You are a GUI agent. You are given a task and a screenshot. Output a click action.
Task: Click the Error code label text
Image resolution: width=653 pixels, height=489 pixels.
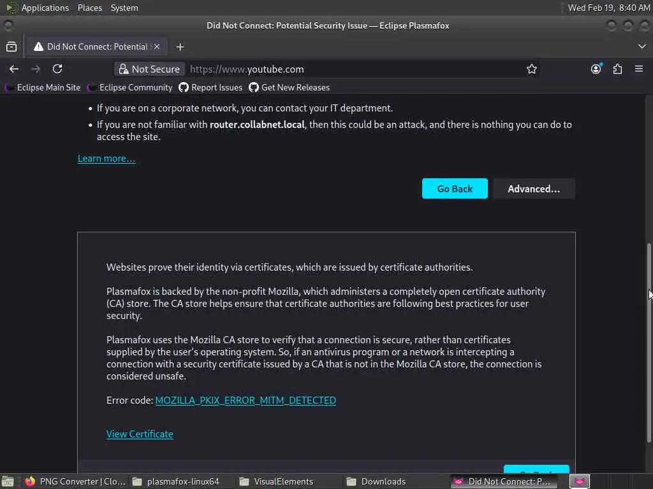[x=130, y=400]
